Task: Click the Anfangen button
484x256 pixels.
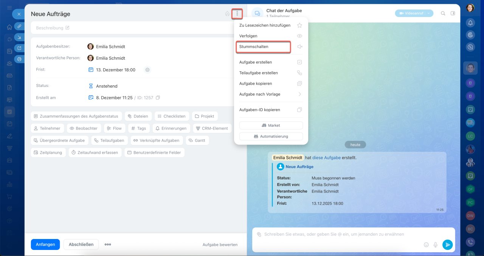Action: [x=45, y=244]
